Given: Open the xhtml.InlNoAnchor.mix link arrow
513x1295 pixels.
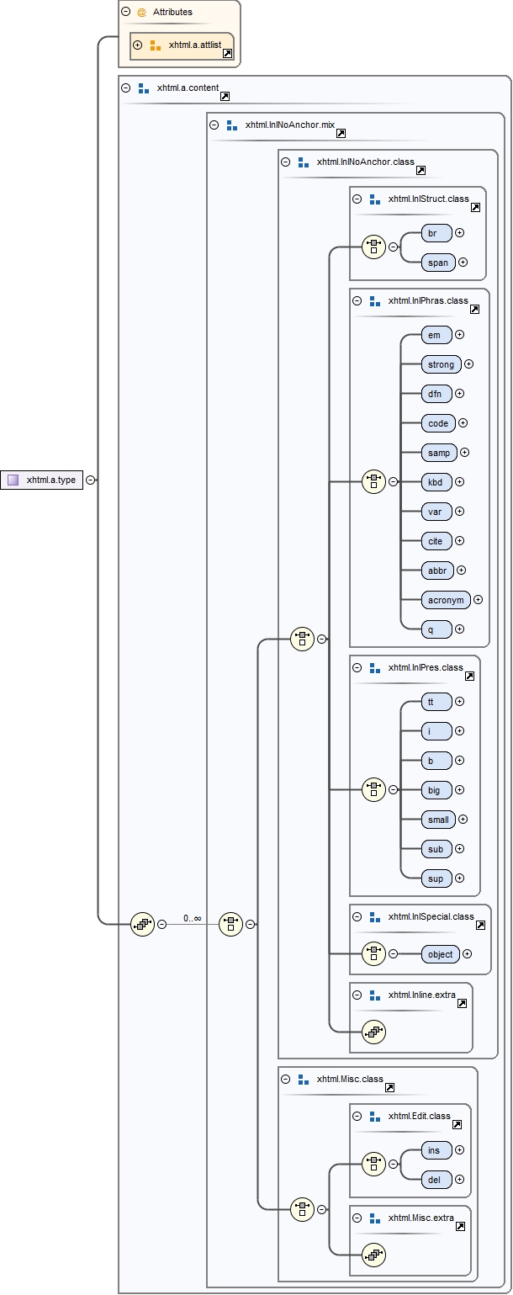Looking at the screenshot, I should click(341, 133).
